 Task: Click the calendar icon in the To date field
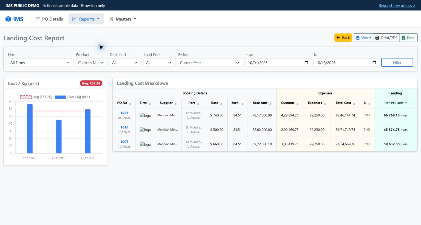click(374, 63)
